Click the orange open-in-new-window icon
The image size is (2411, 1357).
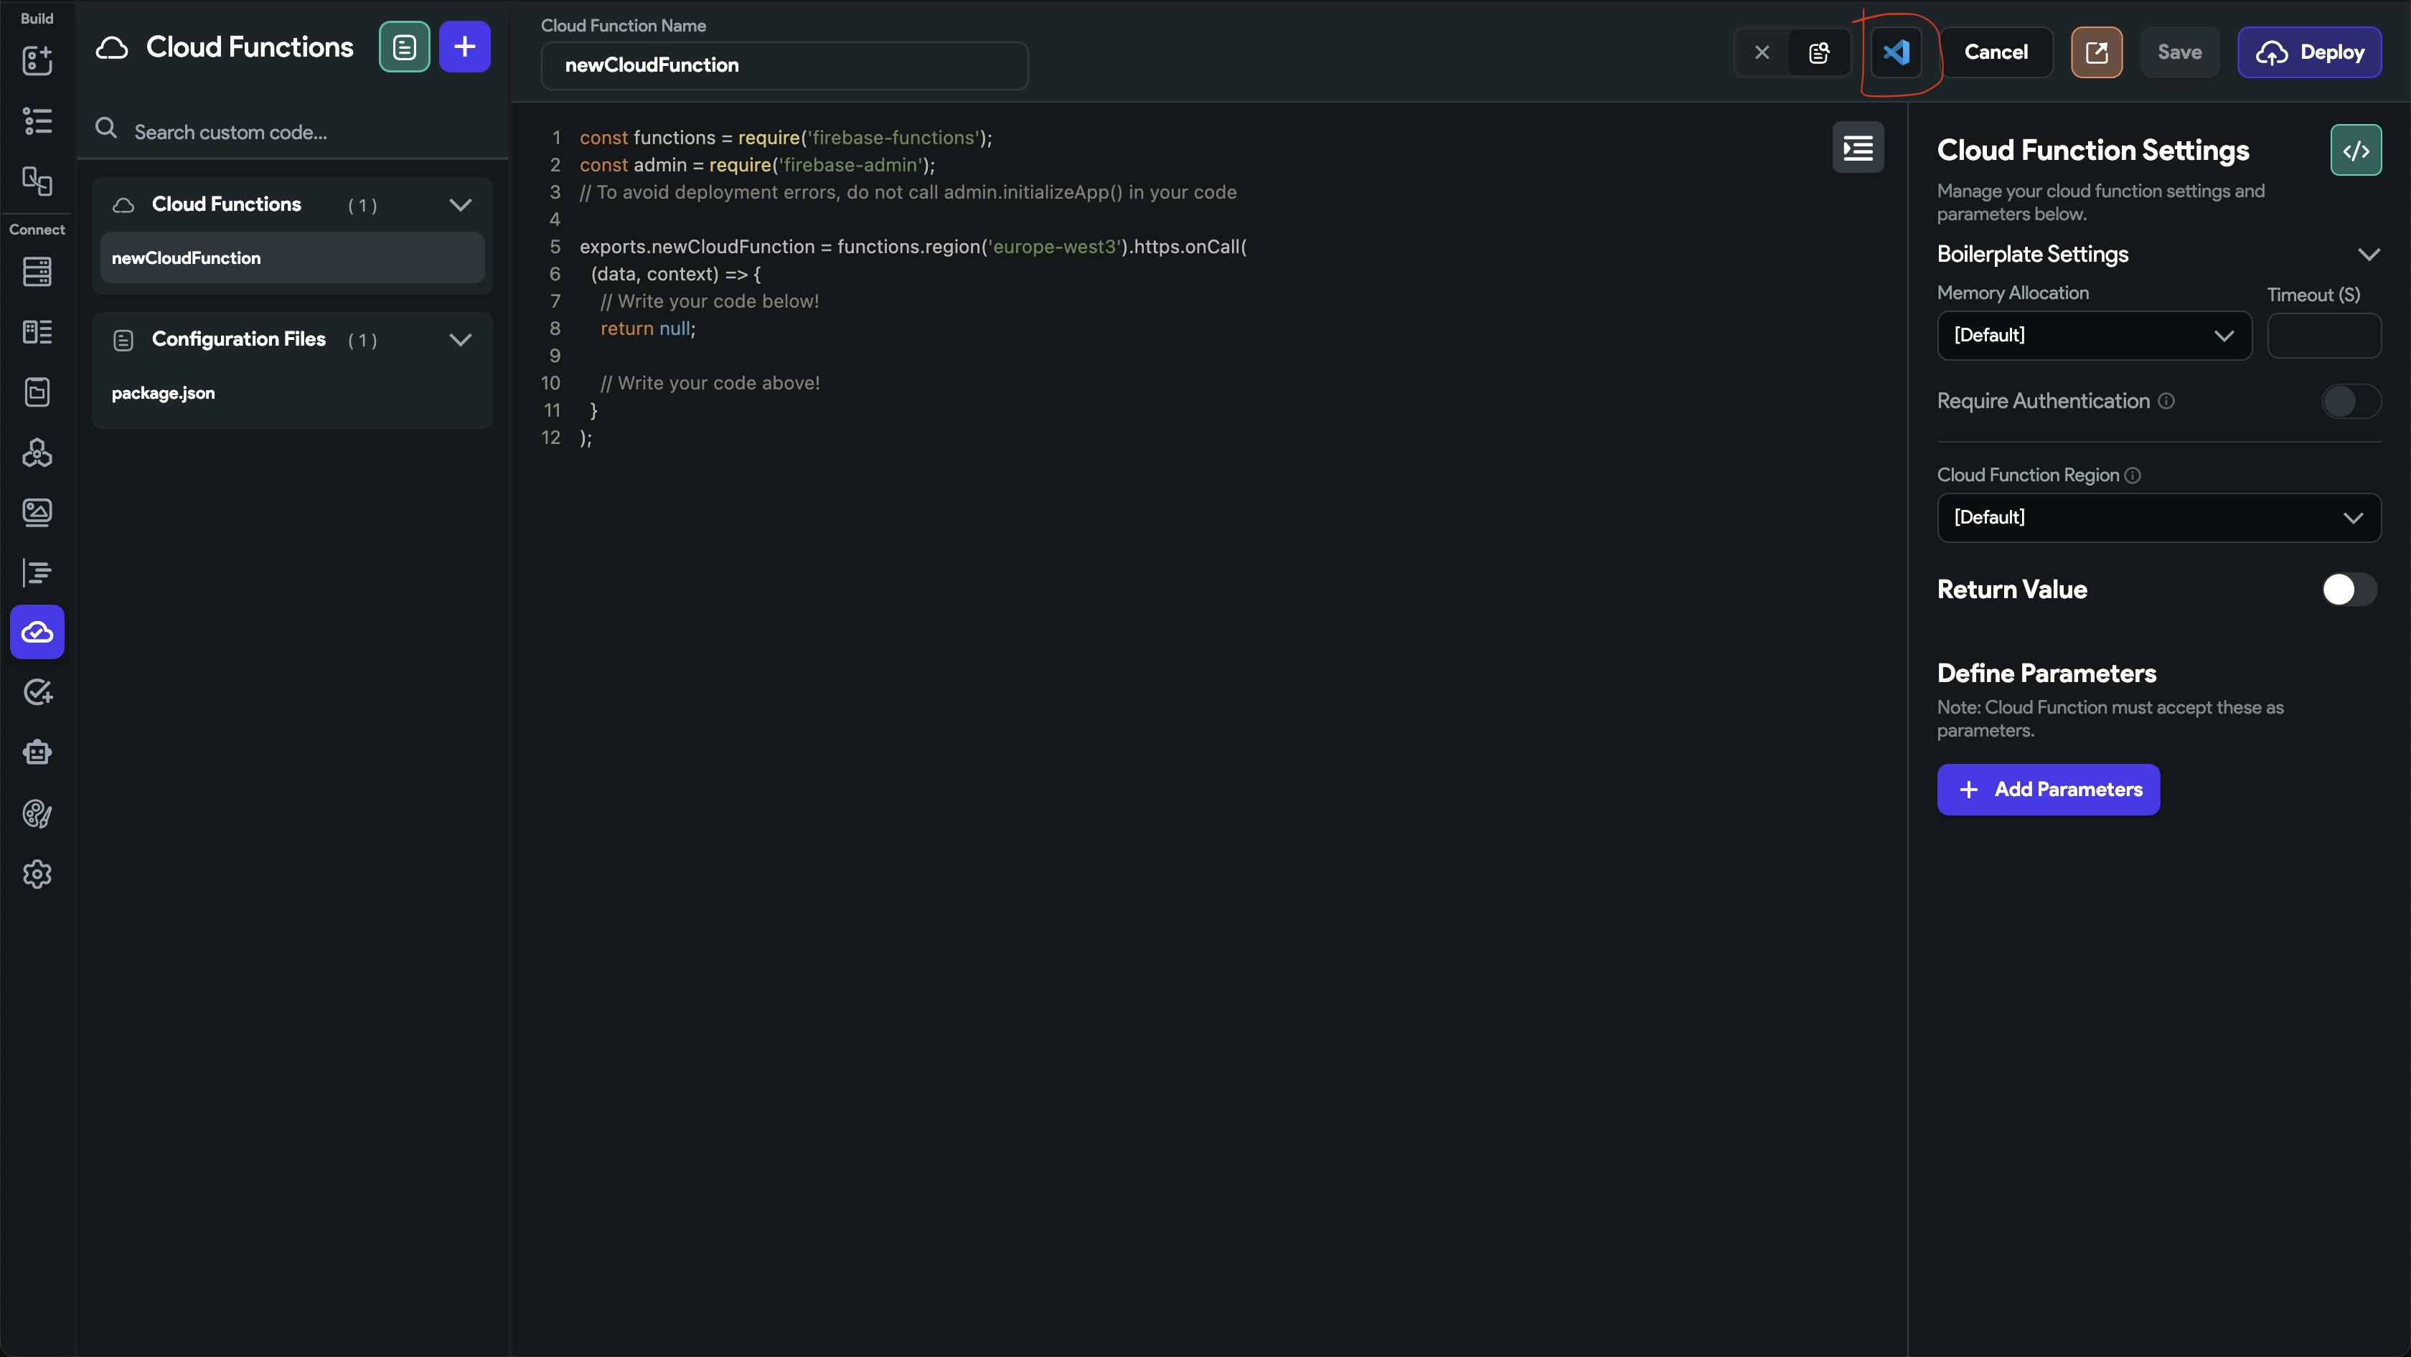click(2097, 52)
